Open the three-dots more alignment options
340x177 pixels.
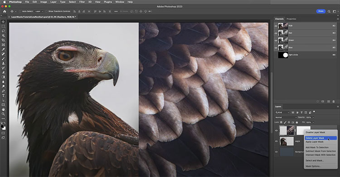(x=116, y=11)
